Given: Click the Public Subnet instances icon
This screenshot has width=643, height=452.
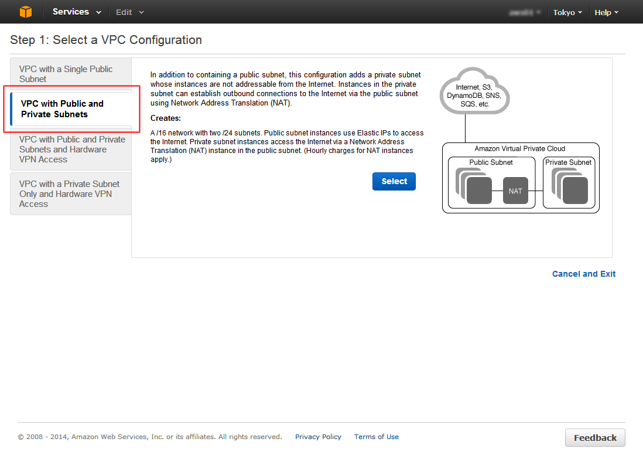Looking at the screenshot, I should coord(474,186).
